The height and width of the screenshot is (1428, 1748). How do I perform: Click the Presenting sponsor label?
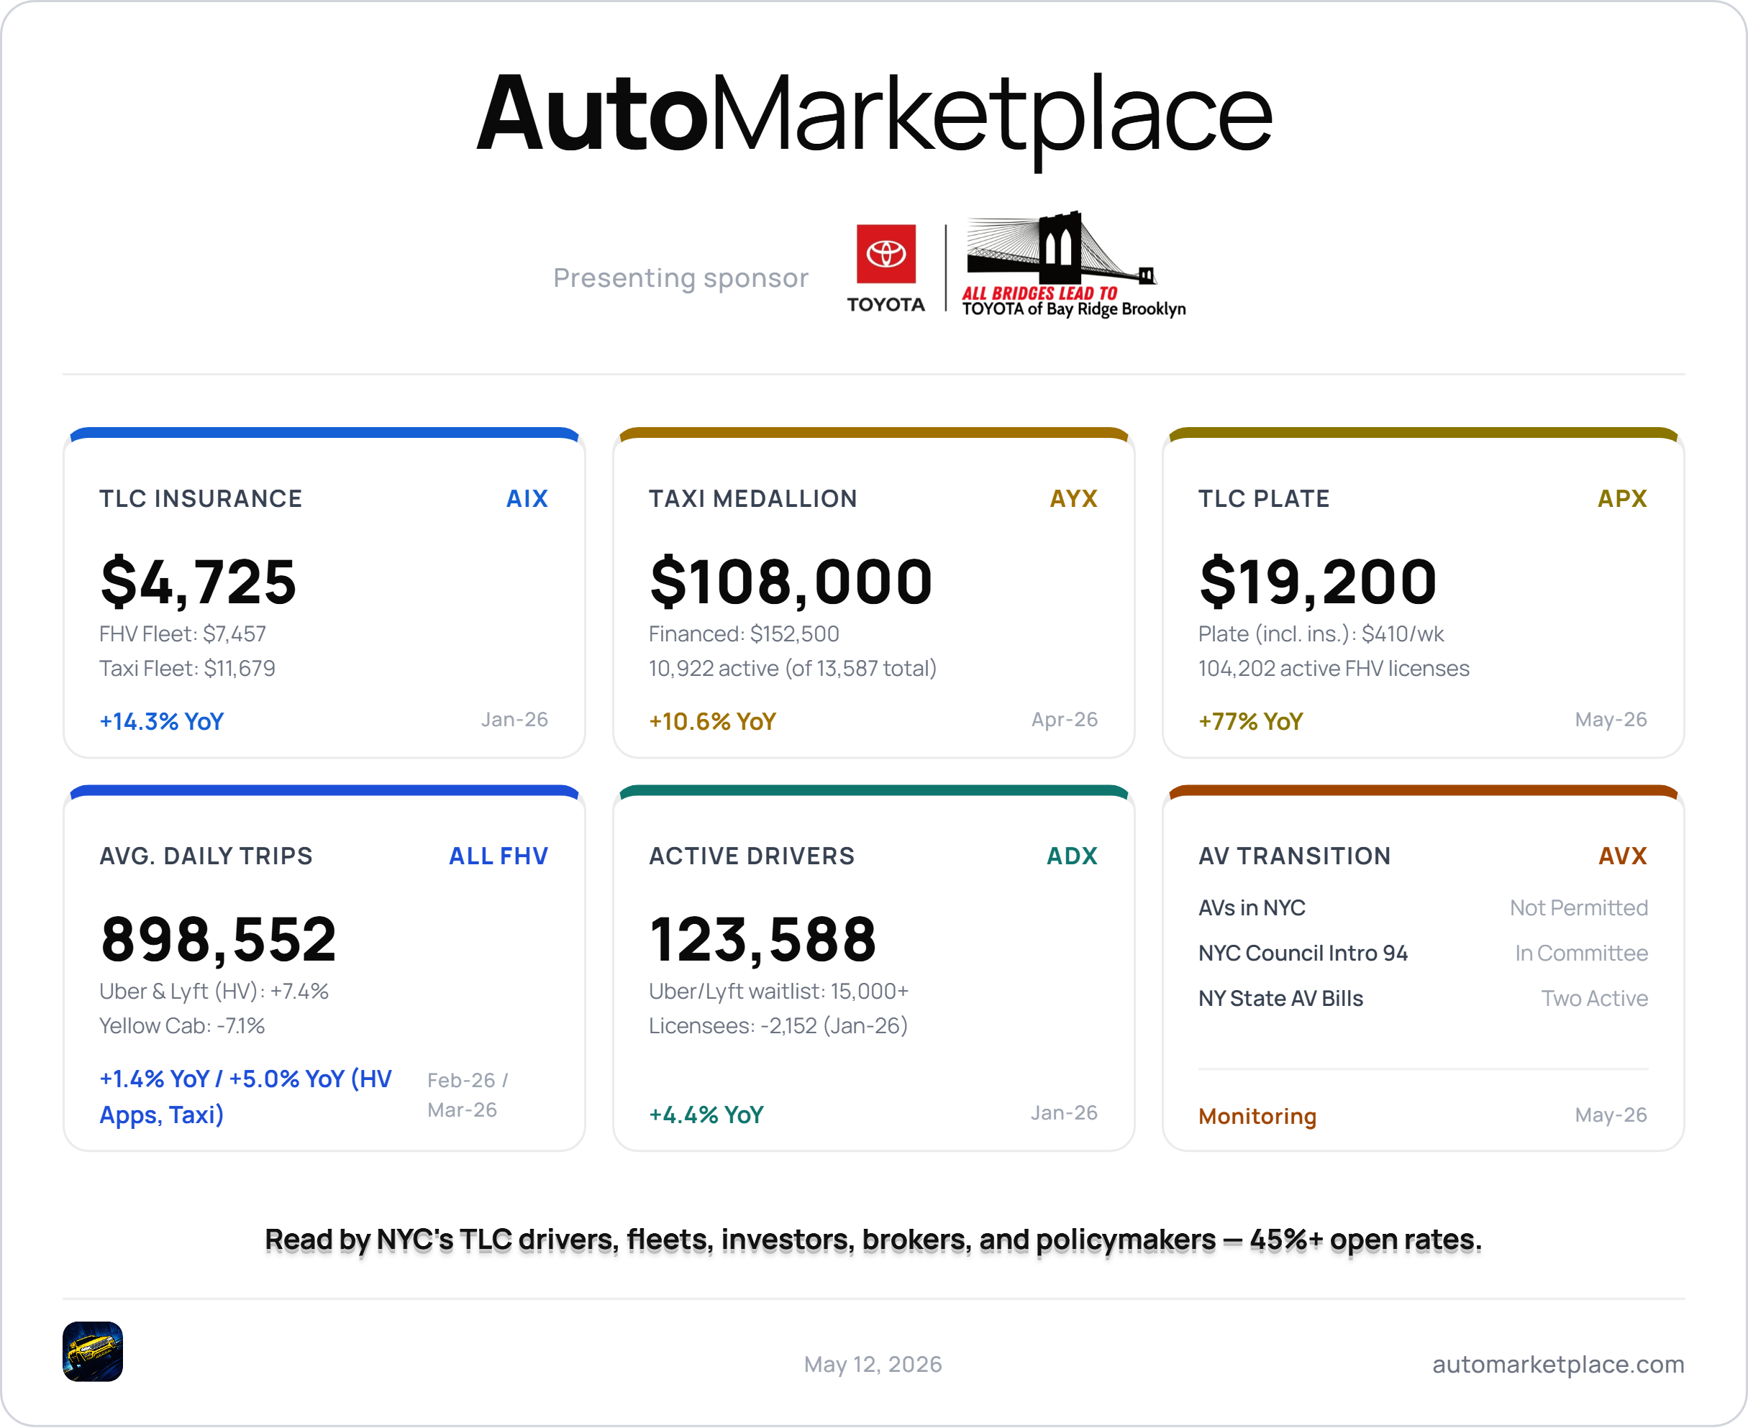coord(680,278)
